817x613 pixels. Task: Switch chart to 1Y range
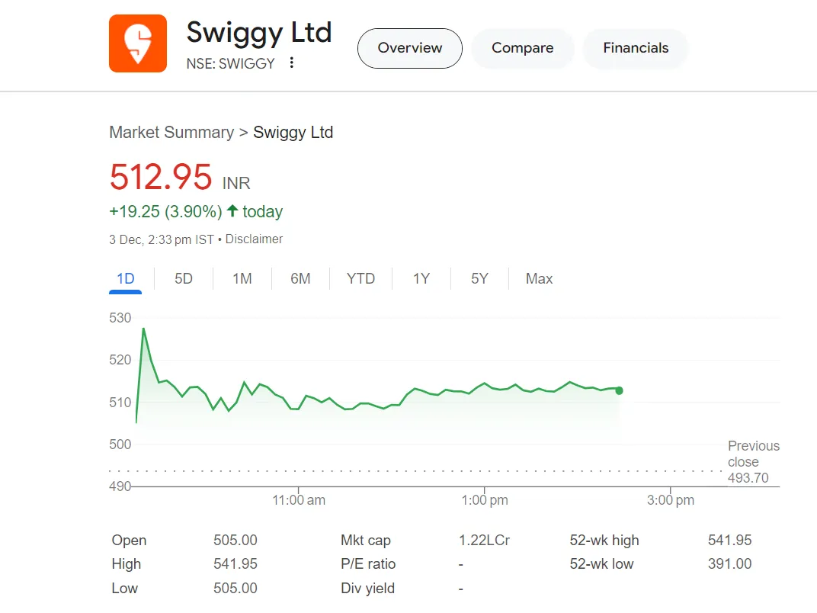[x=421, y=279]
